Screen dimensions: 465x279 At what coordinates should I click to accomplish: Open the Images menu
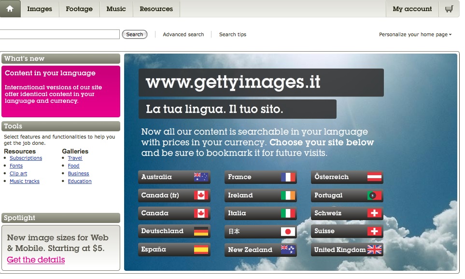pos(40,9)
